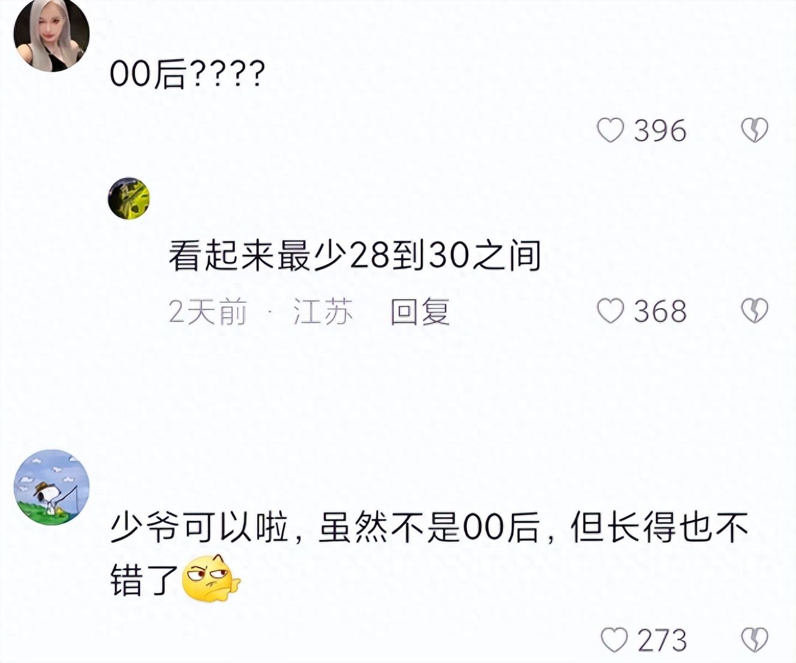This screenshot has height=663, width=796.
Task: Tap the heart beside 368 likes
Action: (610, 311)
